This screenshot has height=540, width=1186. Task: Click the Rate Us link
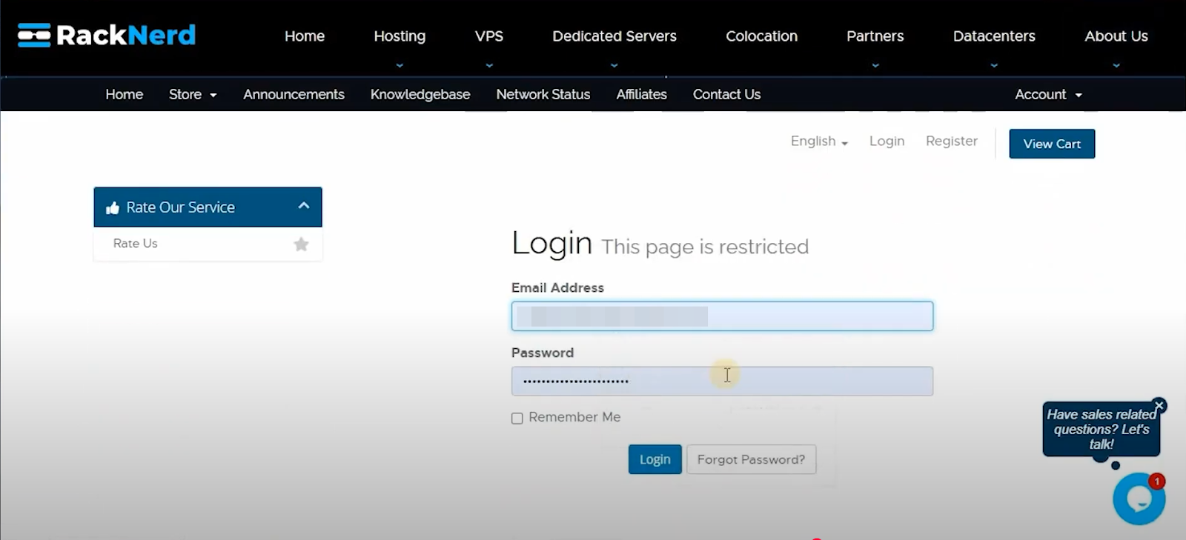[136, 243]
